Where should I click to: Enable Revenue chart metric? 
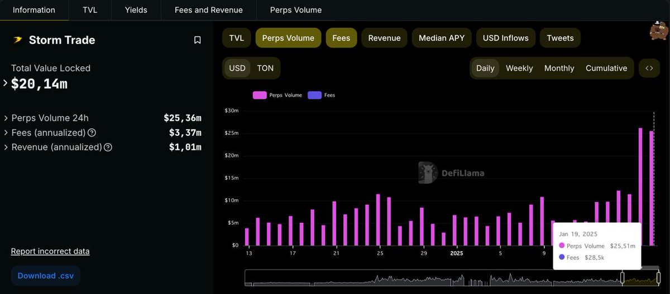(x=384, y=38)
